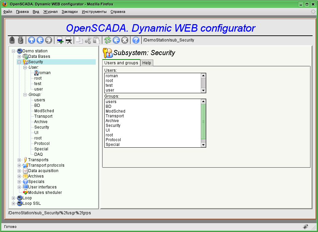Open the Правка menu
The image size is (318, 232).
[x=22, y=12]
